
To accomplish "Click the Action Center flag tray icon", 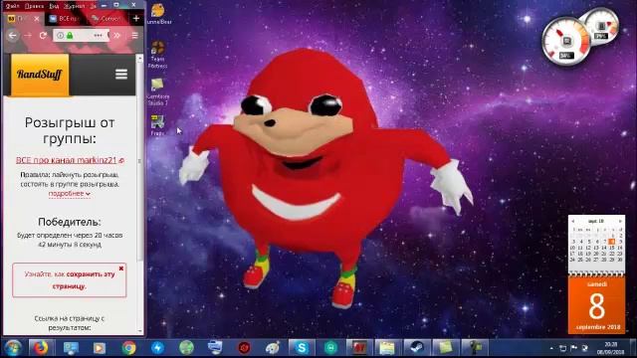I will [573, 348].
